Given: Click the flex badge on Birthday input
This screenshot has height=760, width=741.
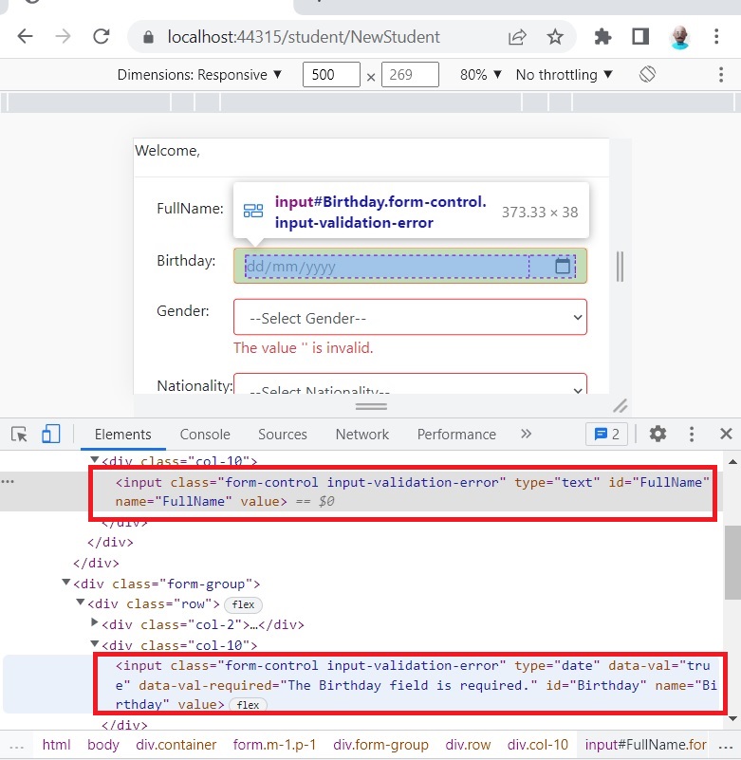Looking at the screenshot, I should [249, 705].
